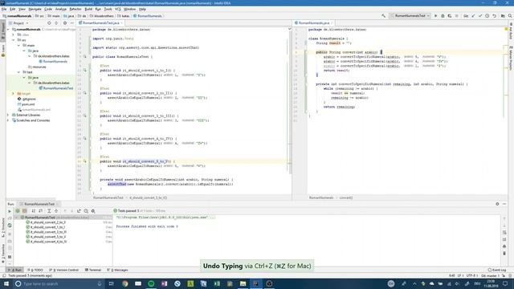Open Project panel settings gear
This screenshot has width=514, height=289.
pos(65,23)
